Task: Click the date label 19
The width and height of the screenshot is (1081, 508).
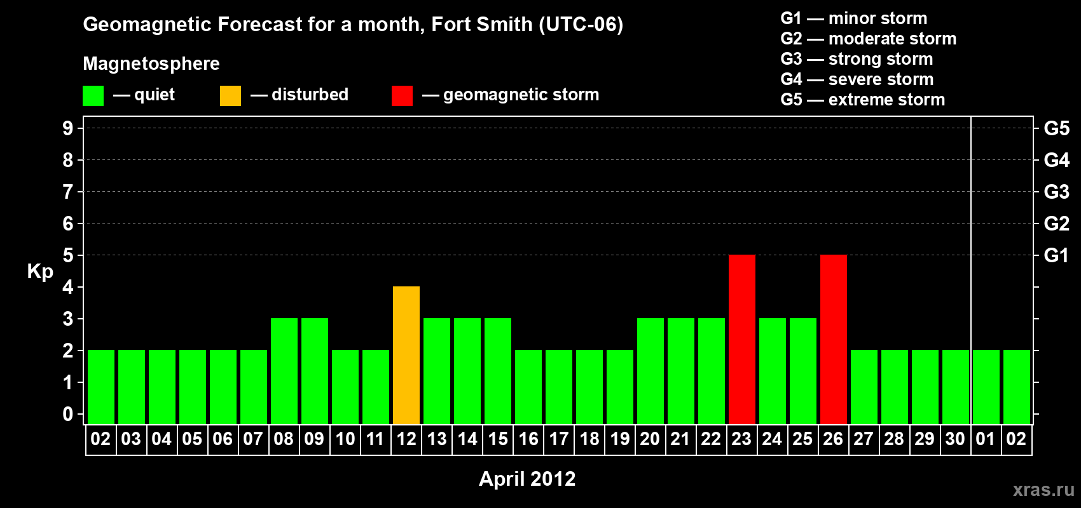Action: point(620,439)
